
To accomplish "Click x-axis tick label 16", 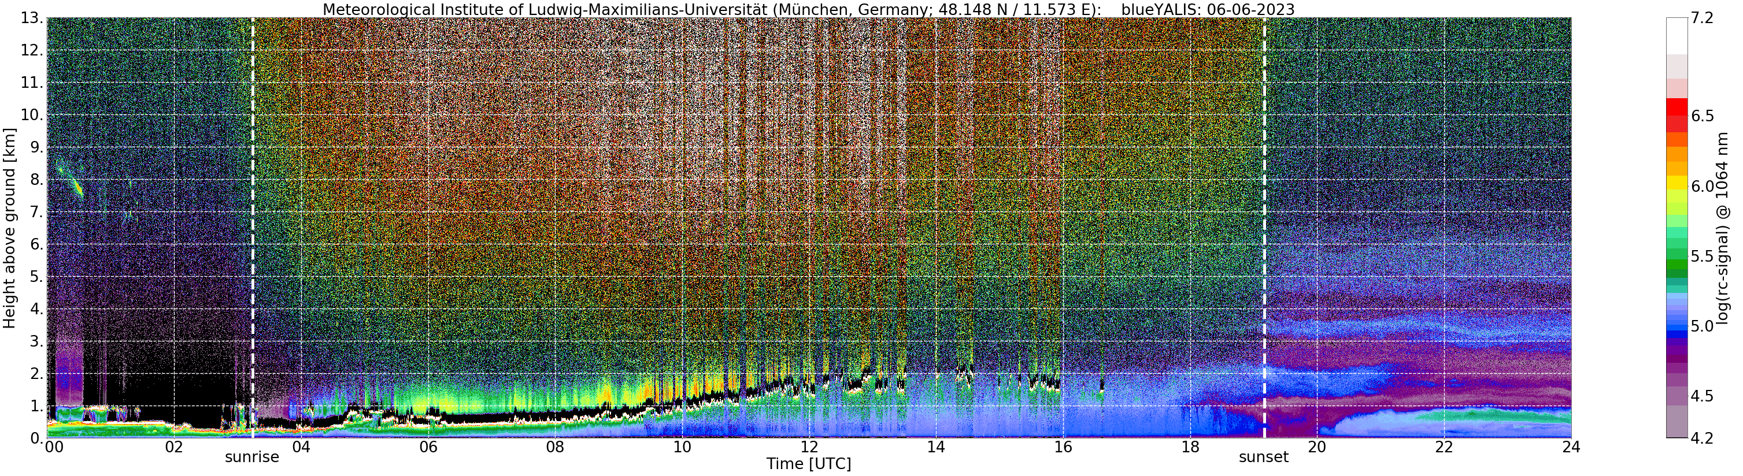I will (1063, 448).
